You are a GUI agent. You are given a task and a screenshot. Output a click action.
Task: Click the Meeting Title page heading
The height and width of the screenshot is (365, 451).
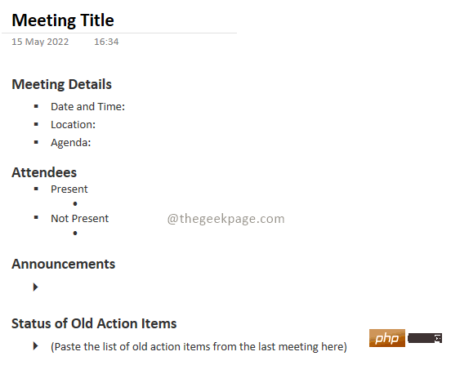click(63, 20)
